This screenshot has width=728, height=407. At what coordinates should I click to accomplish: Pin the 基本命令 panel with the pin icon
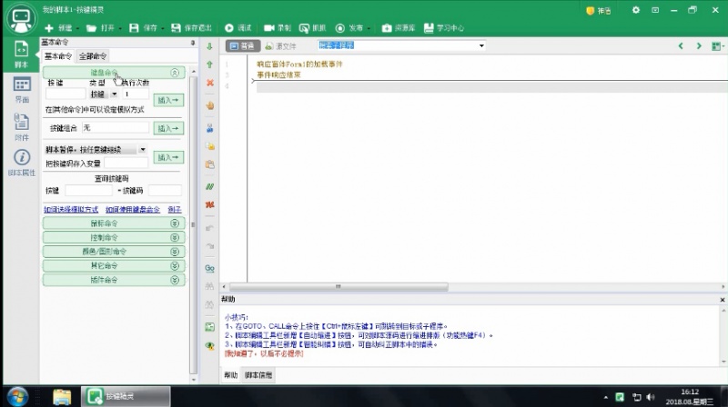click(193, 42)
